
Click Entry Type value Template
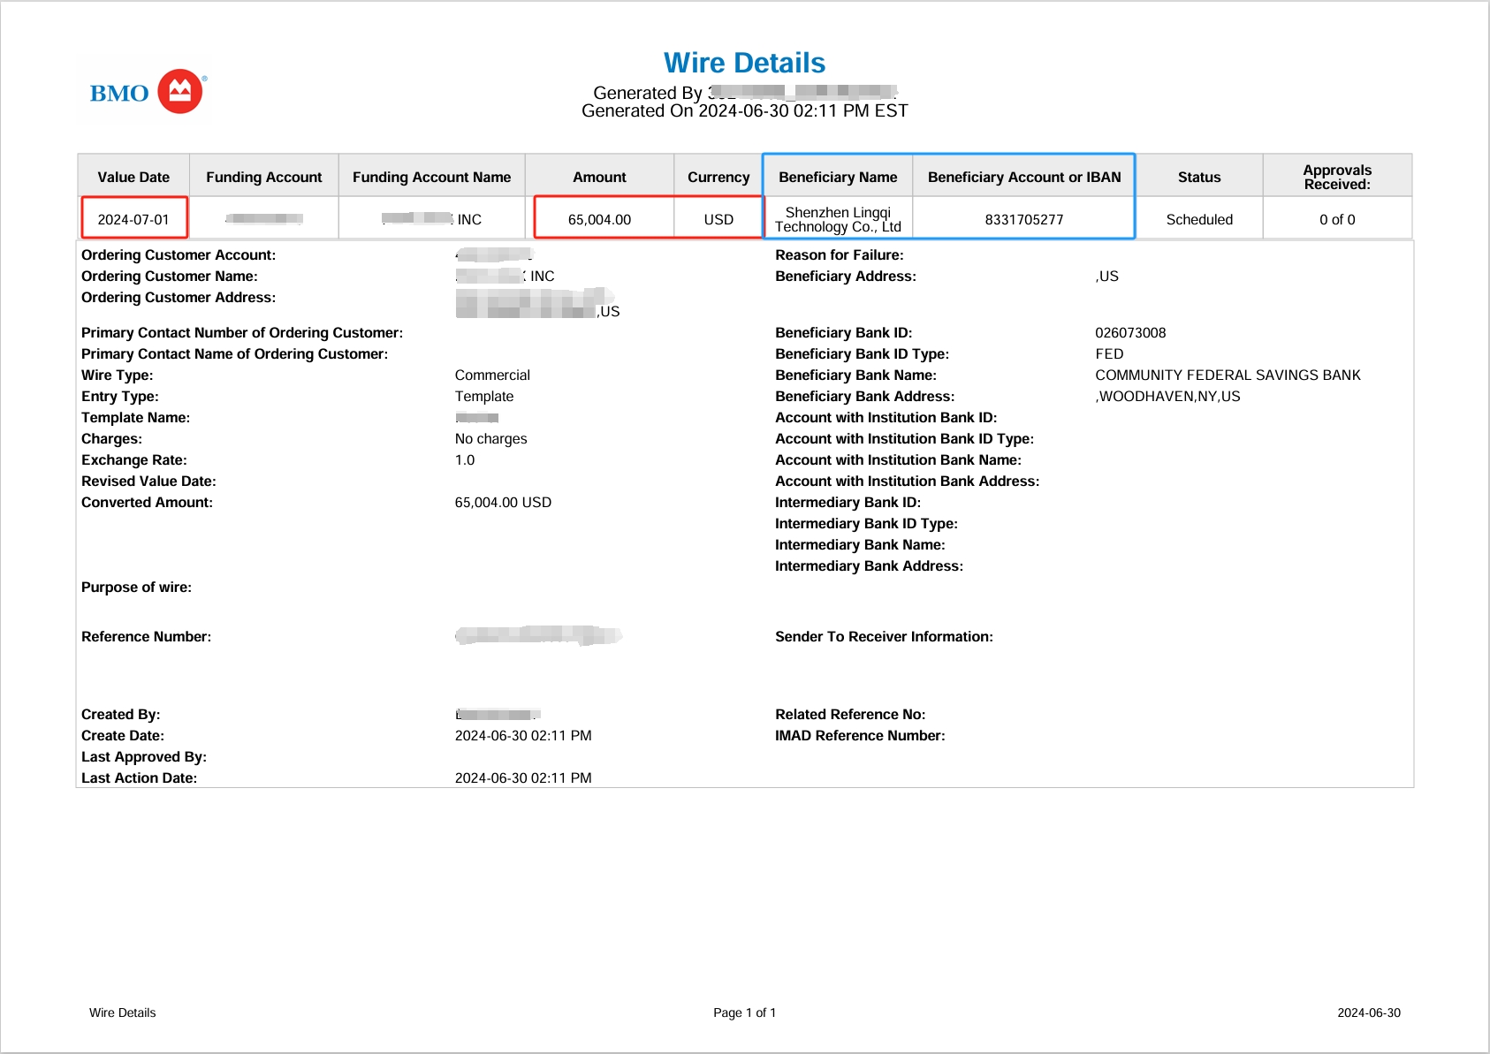pos(484,396)
